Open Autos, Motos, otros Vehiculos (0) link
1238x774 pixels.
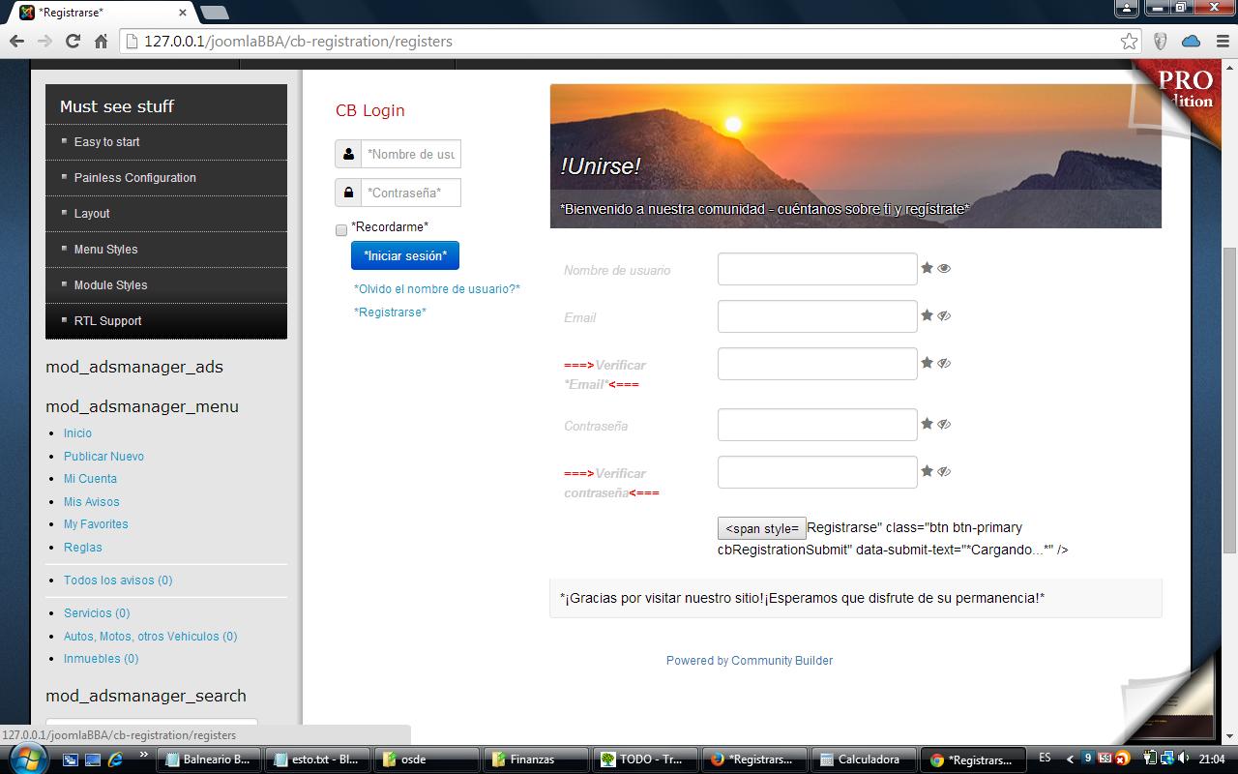(x=150, y=637)
